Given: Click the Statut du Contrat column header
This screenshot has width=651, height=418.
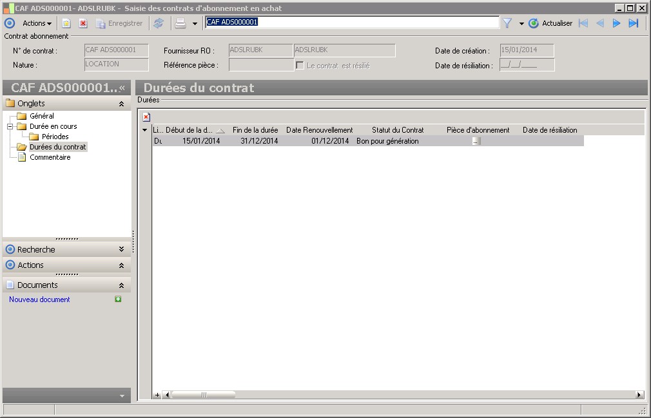Looking at the screenshot, I should pyautogui.click(x=398, y=130).
